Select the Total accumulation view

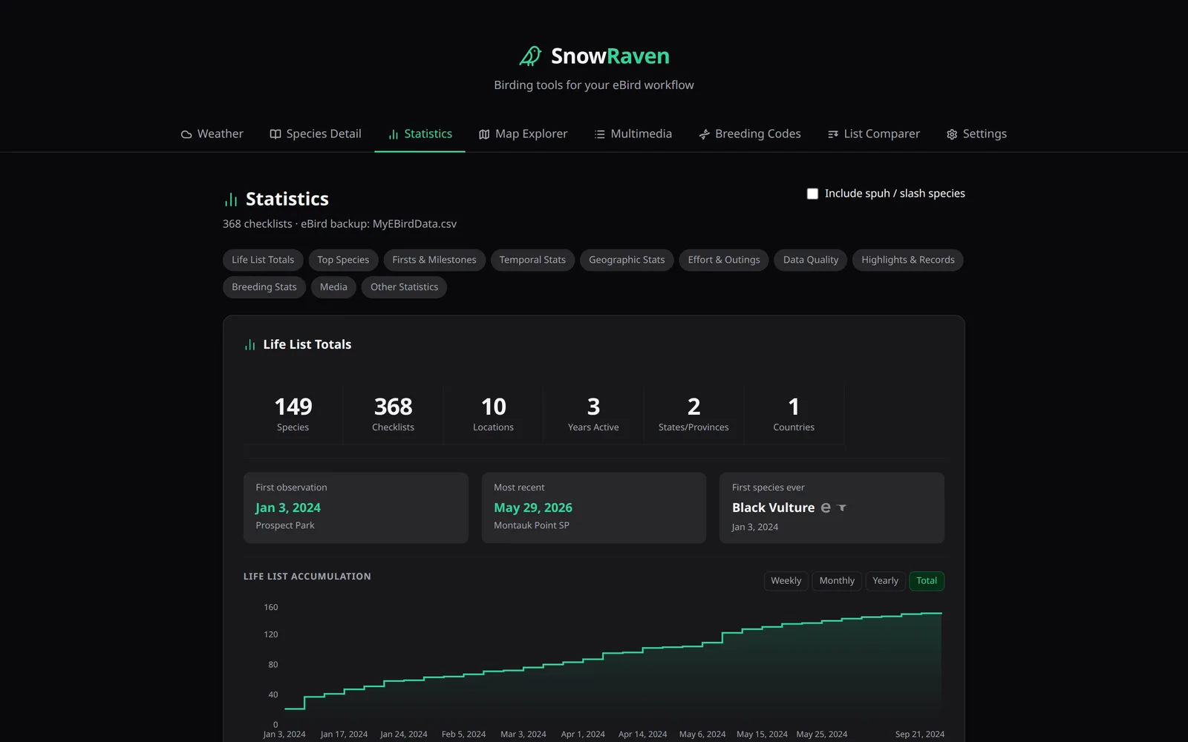(x=927, y=581)
